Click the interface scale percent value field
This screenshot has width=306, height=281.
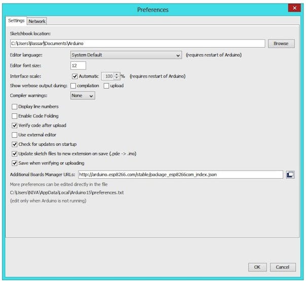108,76
